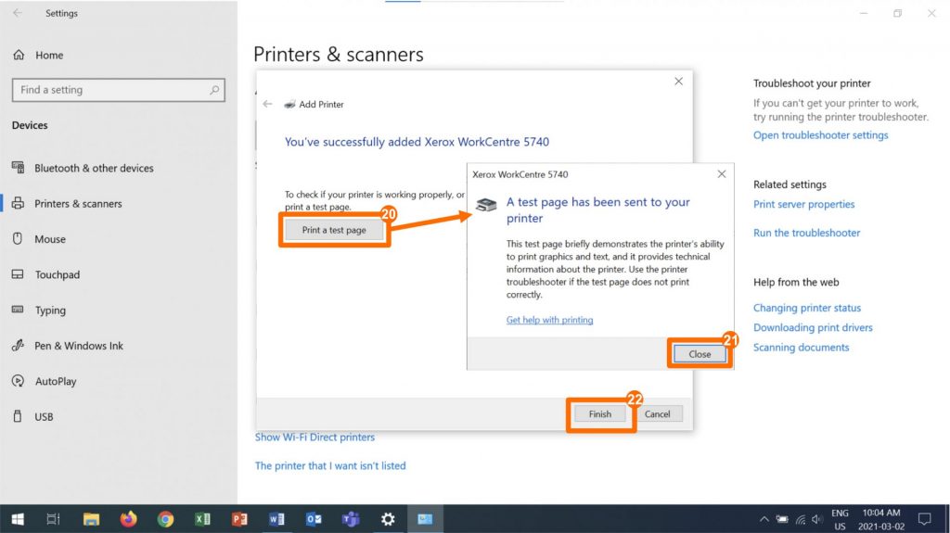The width and height of the screenshot is (950, 533).
Task: Go back using Add Printer back arrow
Action: pyautogui.click(x=268, y=105)
